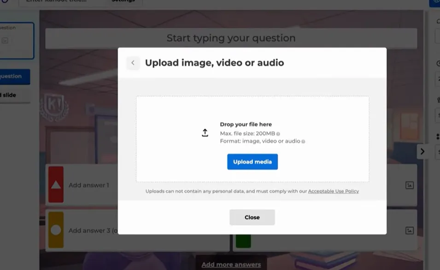
Task: Click the back arrow in upload dialog
Action: coord(133,63)
